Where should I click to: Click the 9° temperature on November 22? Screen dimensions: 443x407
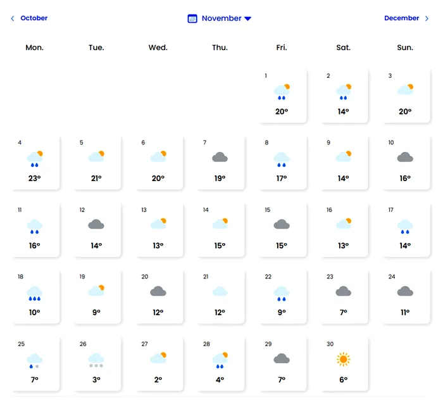tap(282, 313)
